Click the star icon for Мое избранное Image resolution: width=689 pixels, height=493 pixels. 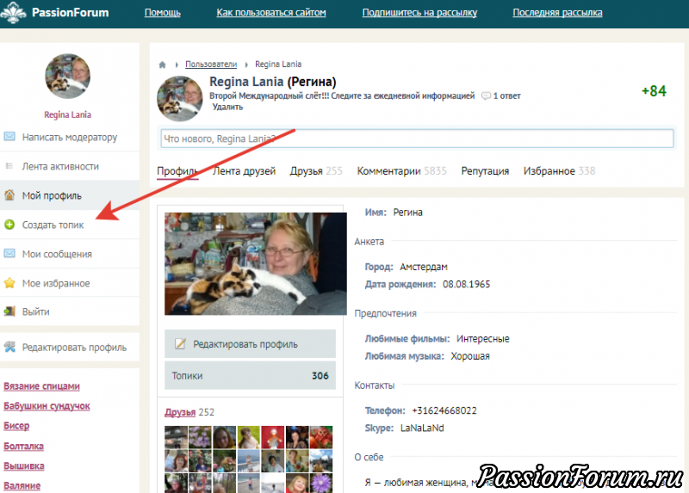(9, 283)
